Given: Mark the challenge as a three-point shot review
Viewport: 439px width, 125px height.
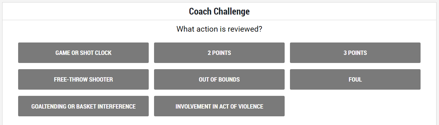Looking at the screenshot, I should click(x=355, y=53).
